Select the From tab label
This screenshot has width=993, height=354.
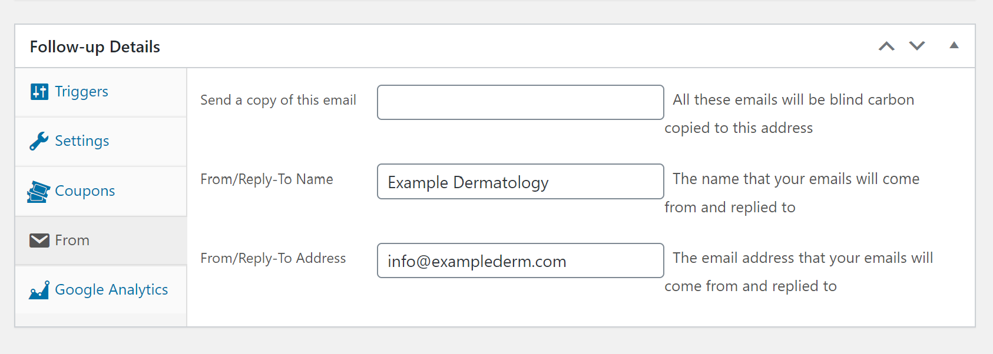[x=72, y=241]
